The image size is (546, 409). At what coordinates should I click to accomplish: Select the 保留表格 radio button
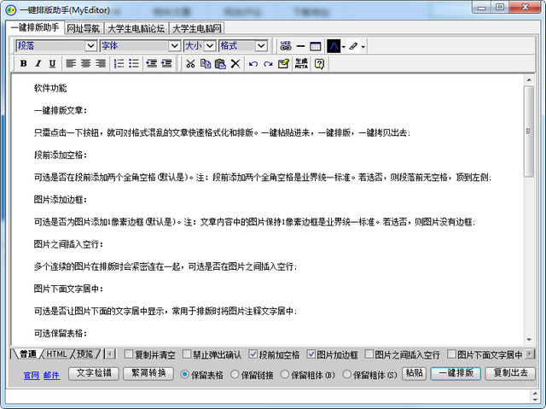[x=184, y=375]
